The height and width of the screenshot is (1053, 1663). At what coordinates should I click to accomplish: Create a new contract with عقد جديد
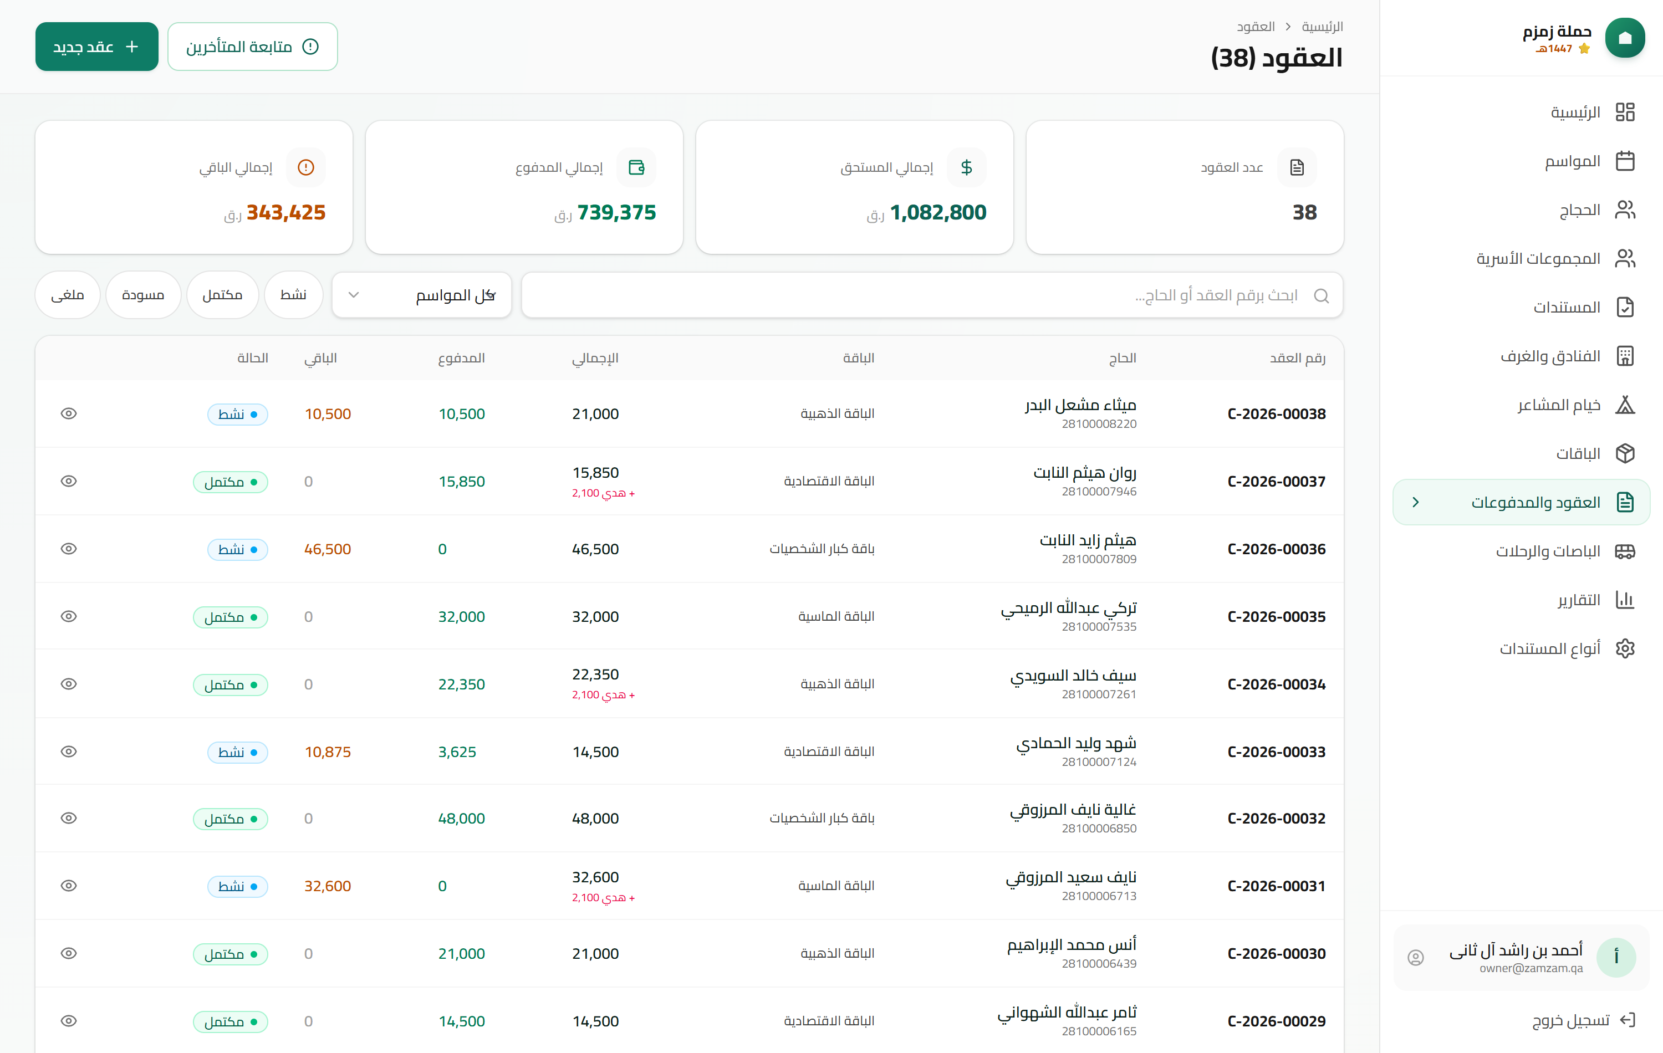point(96,46)
